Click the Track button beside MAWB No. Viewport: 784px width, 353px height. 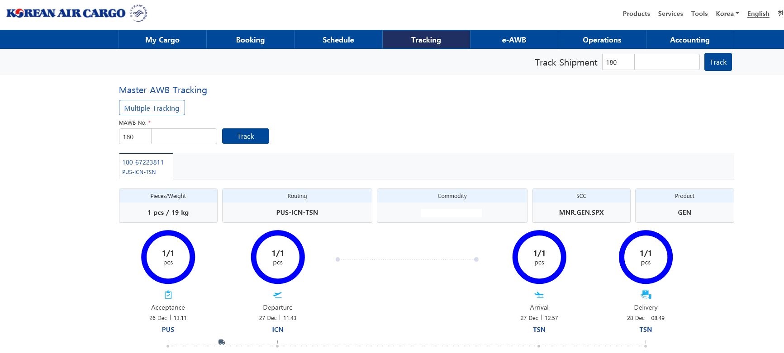(246, 136)
